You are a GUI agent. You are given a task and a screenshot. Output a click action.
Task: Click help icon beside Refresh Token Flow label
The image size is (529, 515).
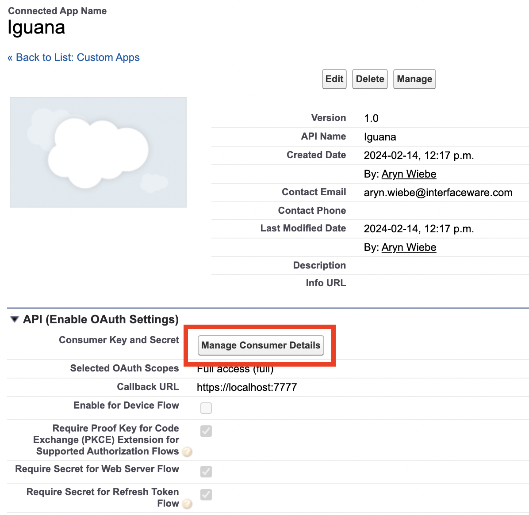click(x=187, y=504)
